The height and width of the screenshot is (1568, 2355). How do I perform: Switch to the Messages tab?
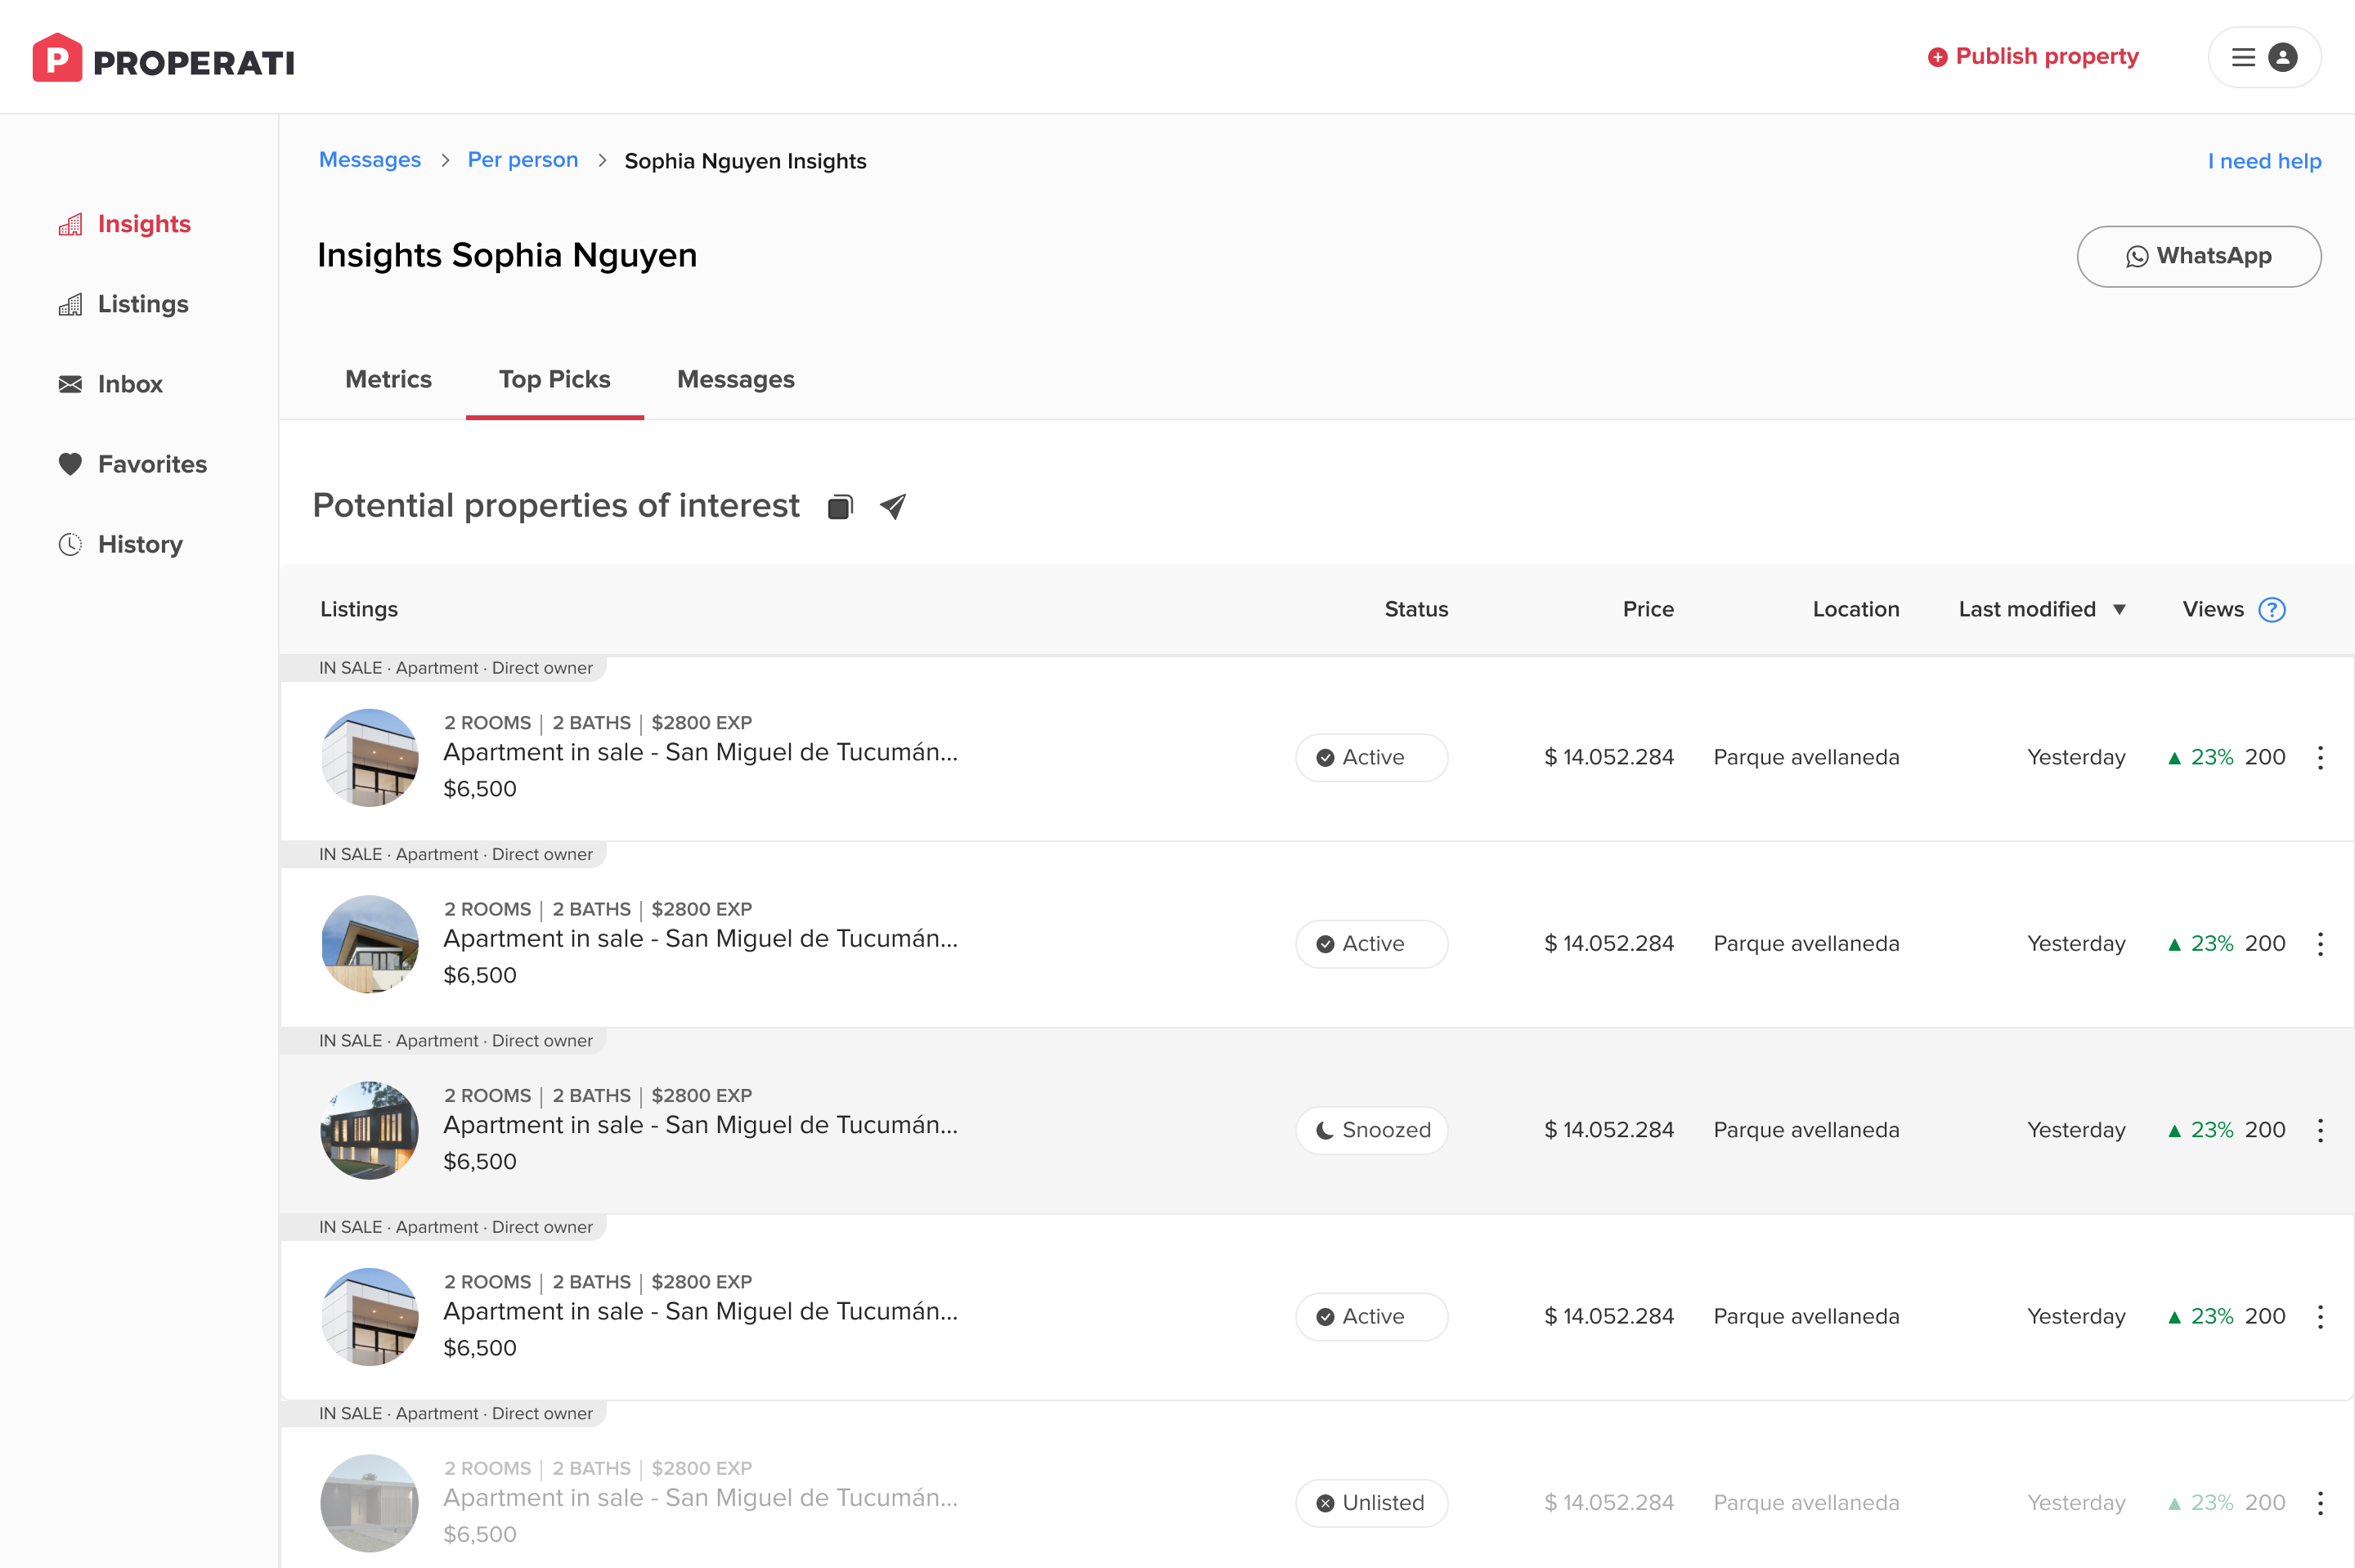point(735,380)
